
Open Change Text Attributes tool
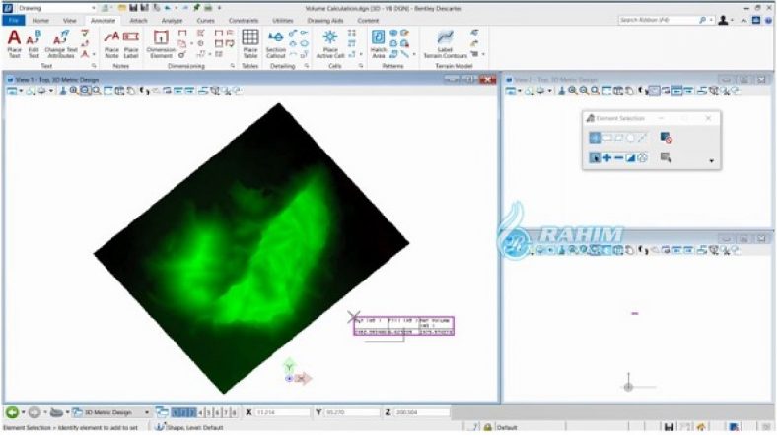(x=61, y=43)
